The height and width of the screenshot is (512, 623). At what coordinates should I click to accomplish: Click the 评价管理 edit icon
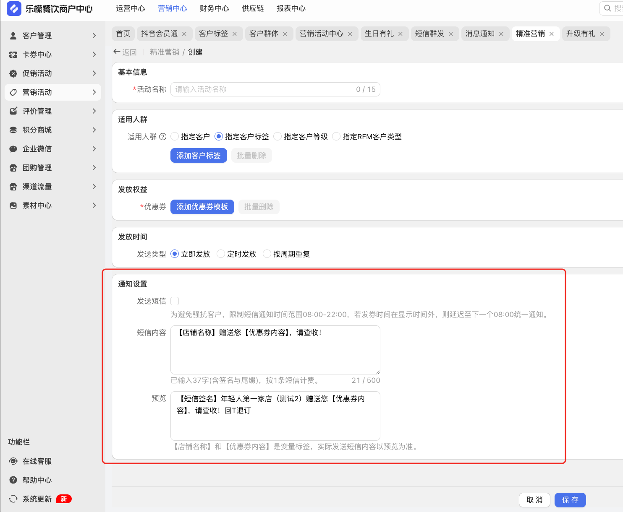click(13, 111)
